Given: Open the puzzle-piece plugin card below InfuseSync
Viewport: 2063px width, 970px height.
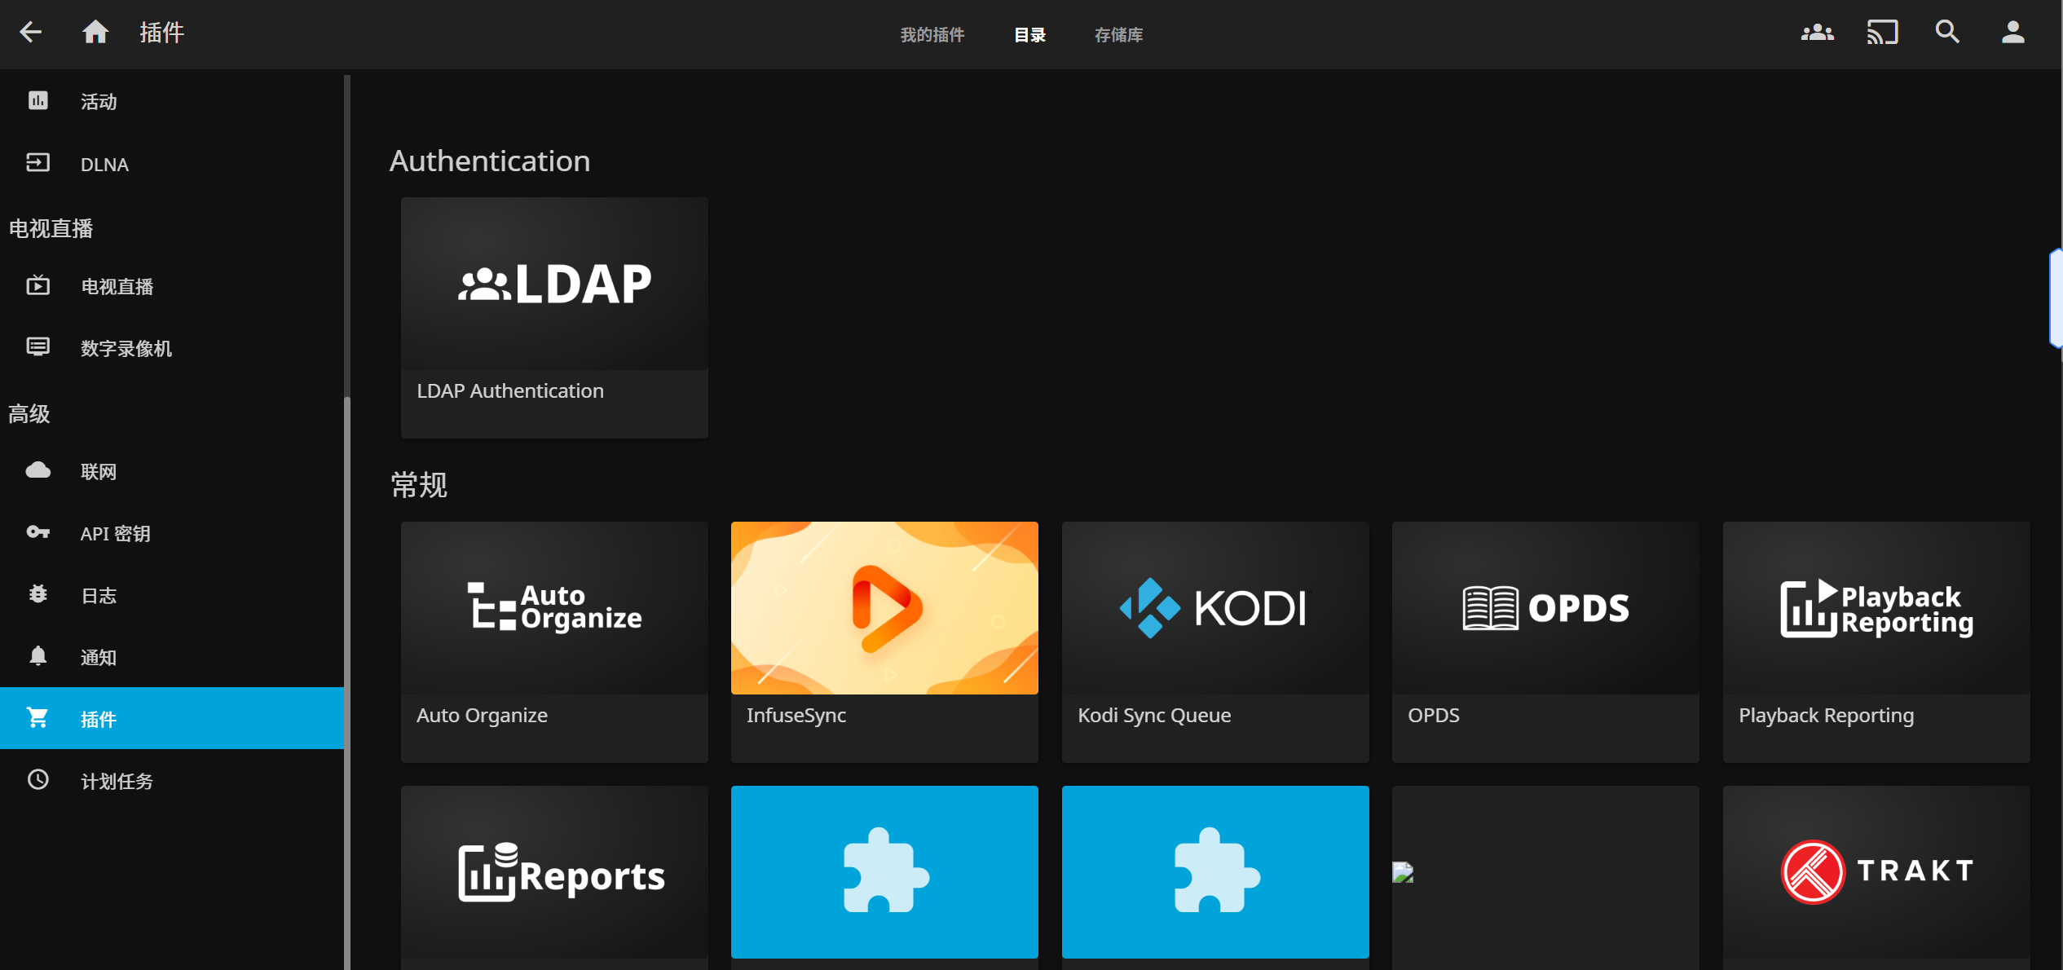Looking at the screenshot, I should point(884,872).
